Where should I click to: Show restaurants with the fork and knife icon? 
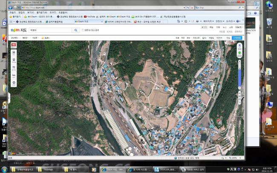point(14,68)
